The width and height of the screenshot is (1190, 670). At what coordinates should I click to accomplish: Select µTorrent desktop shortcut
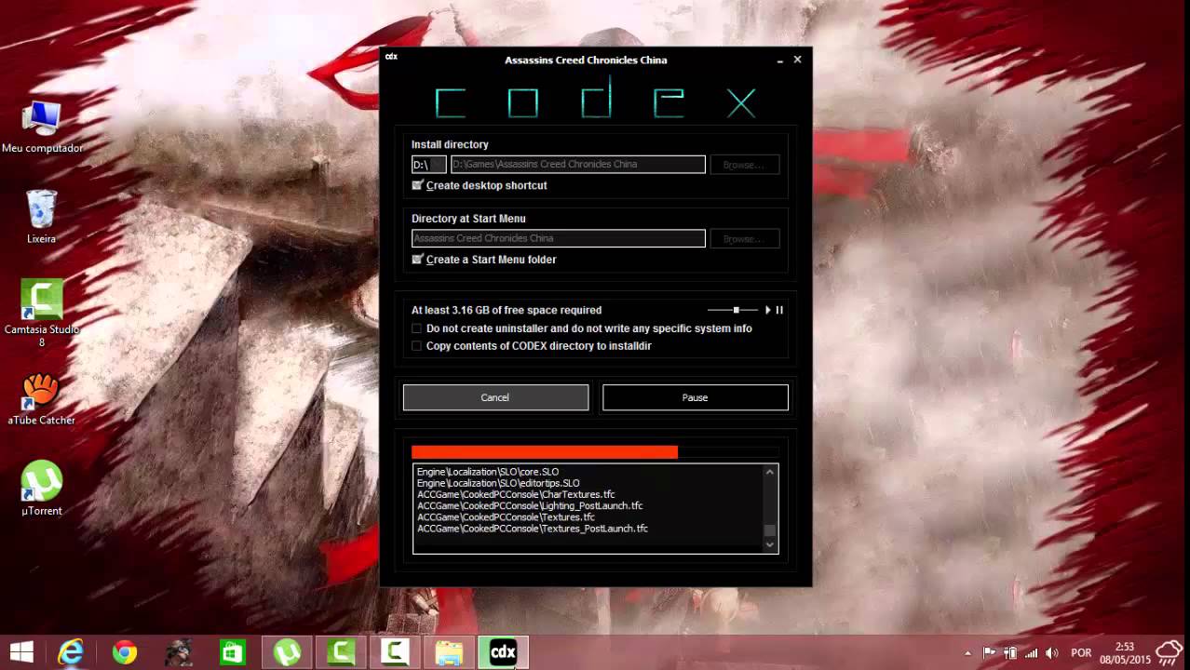click(x=42, y=489)
